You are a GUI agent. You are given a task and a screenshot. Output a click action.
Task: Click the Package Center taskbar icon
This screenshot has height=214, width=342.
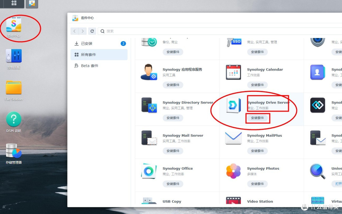click(32, 4)
